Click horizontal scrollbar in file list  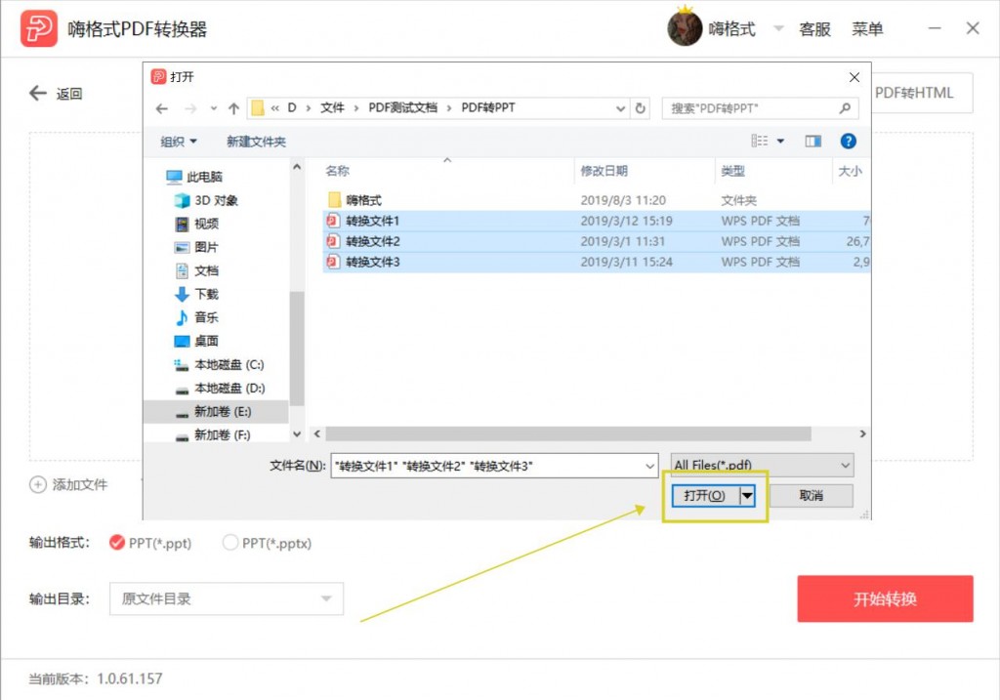pyautogui.click(x=568, y=433)
